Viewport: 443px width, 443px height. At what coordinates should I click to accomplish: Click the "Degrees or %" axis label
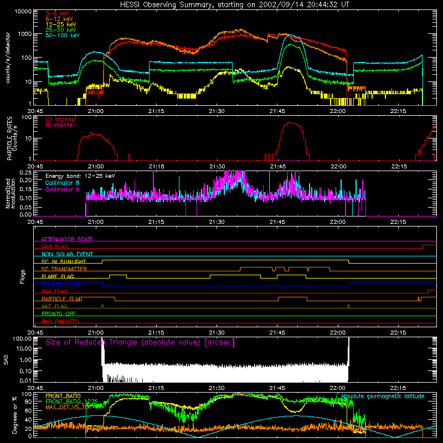click(x=14, y=415)
